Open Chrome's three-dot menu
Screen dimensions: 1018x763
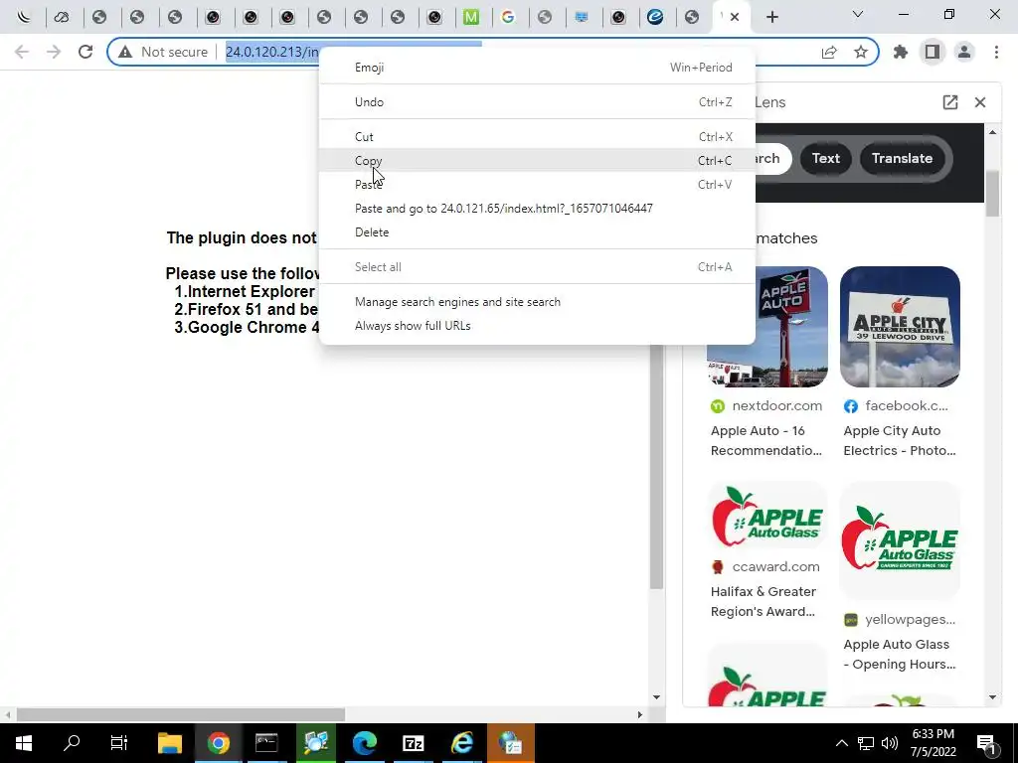996,52
